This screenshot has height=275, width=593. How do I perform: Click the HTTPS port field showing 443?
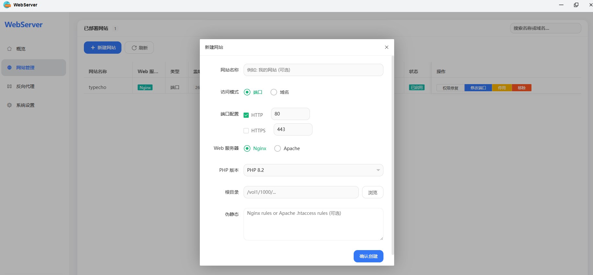(293, 129)
